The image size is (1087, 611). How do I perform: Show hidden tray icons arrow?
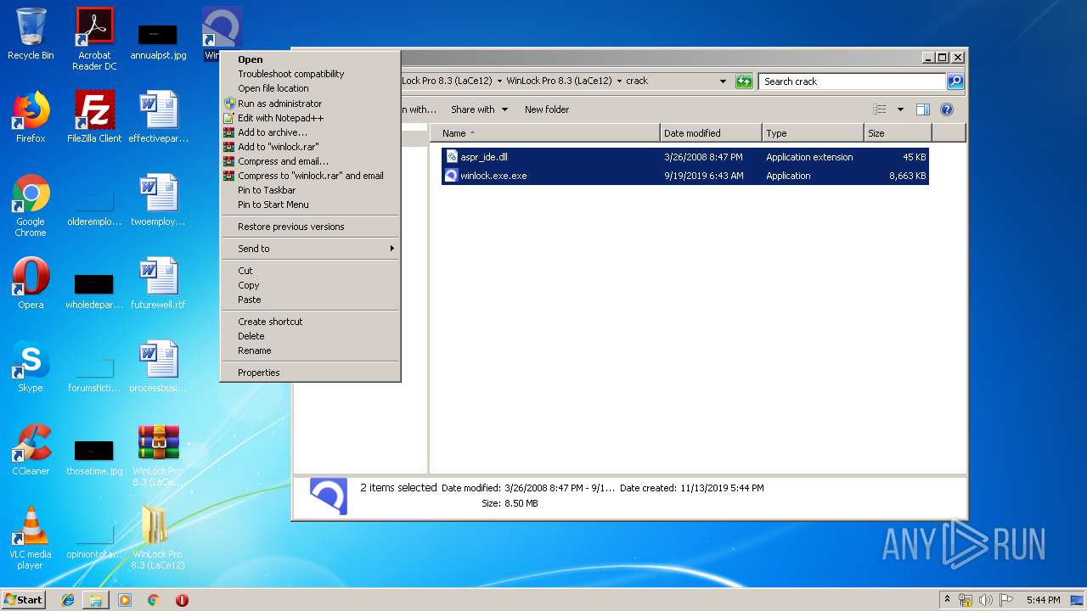tap(947, 599)
